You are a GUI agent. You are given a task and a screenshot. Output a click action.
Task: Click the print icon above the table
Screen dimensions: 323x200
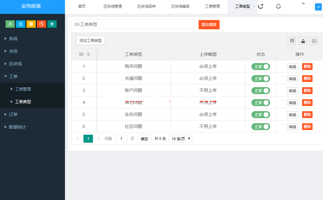point(313,40)
